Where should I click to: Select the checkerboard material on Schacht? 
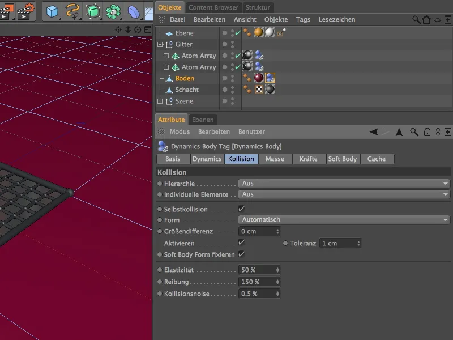tap(259, 90)
